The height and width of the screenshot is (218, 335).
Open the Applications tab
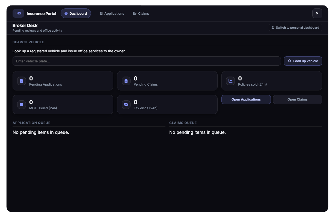(112, 13)
